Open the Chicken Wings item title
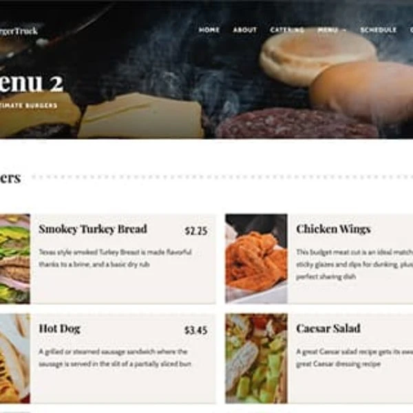Image resolution: width=413 pixels, height=413 pixels. coord(333,229)
